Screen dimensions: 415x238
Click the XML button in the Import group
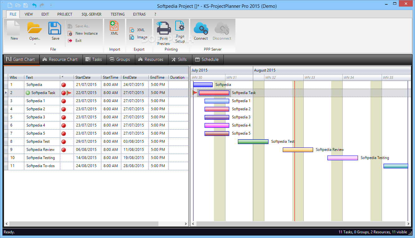(114, 28)
